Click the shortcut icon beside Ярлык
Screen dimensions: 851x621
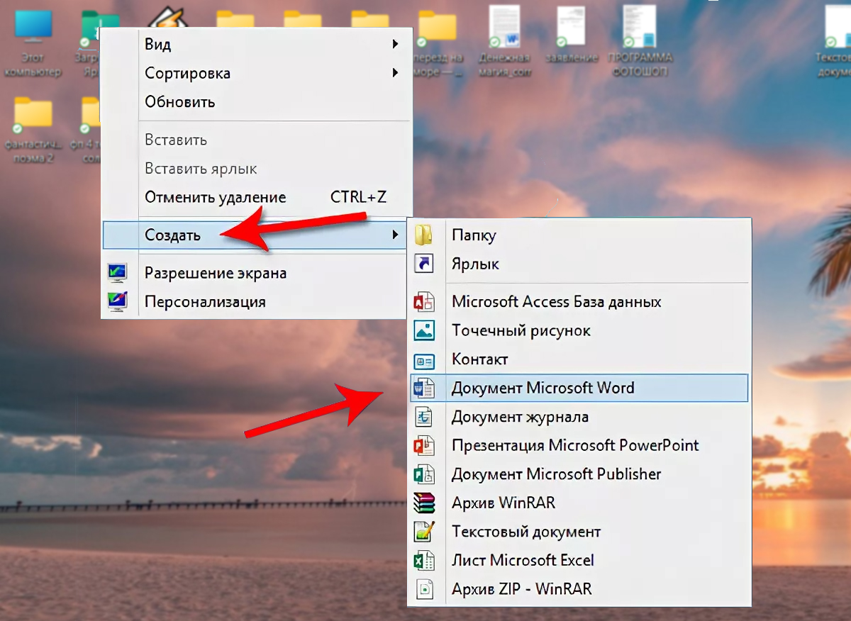(424, 264)
